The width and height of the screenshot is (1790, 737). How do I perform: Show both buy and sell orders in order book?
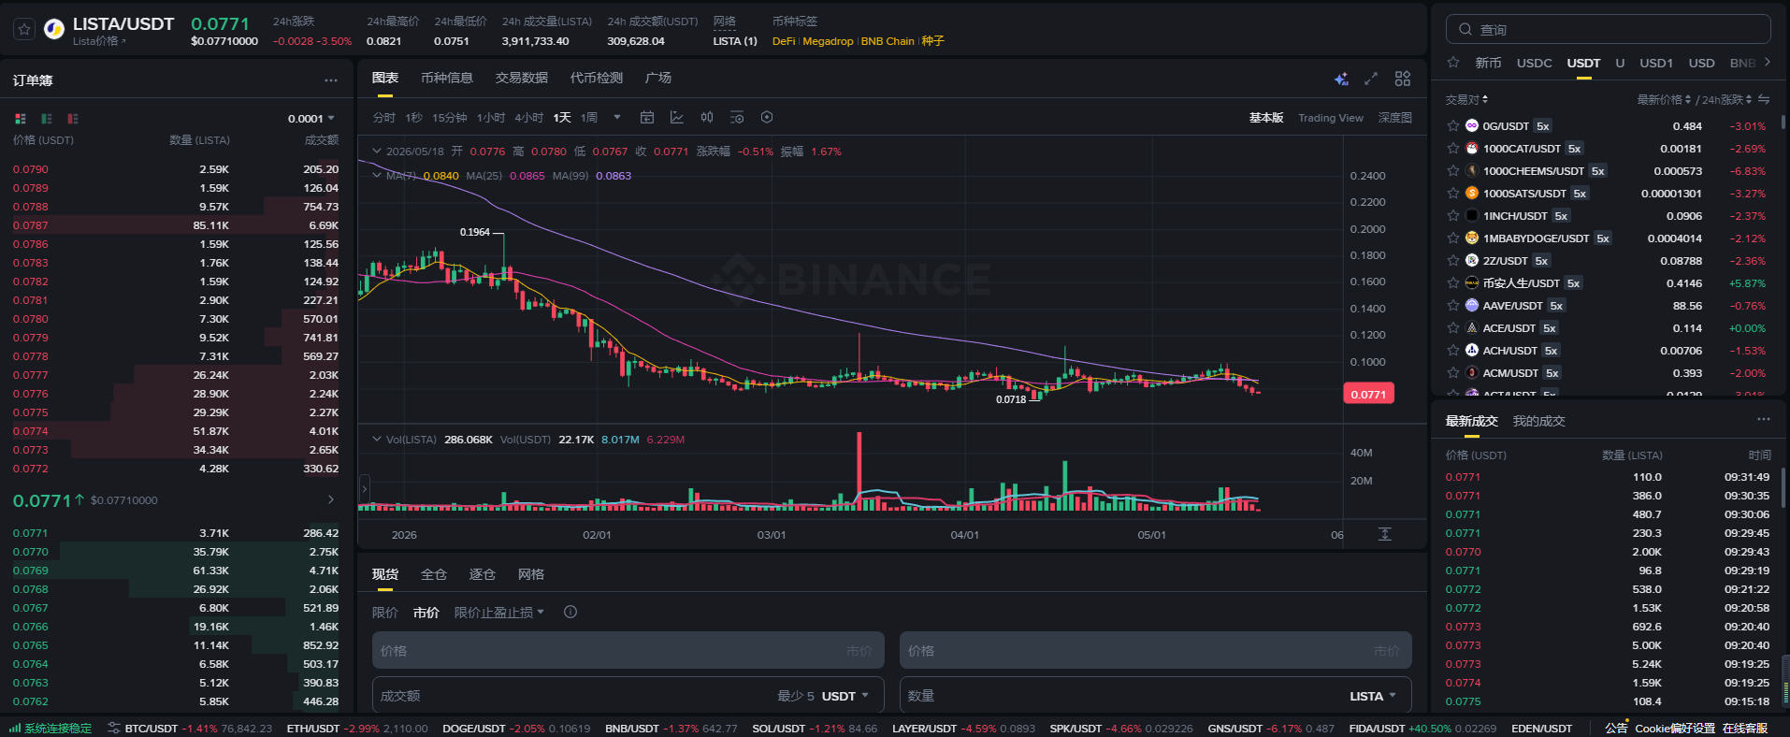[21, 119]
